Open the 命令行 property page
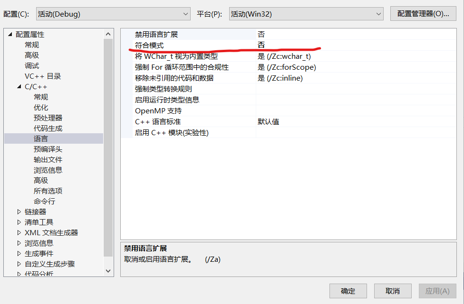This screenshot has width=464, height=304. pos(44,201)
